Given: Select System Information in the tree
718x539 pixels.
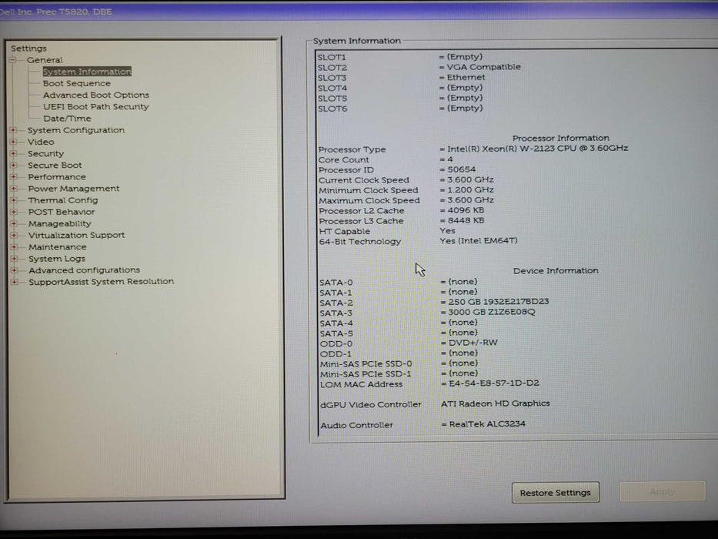Looking at the screenshot, I should pyautogui.click(x=87, y=72).
